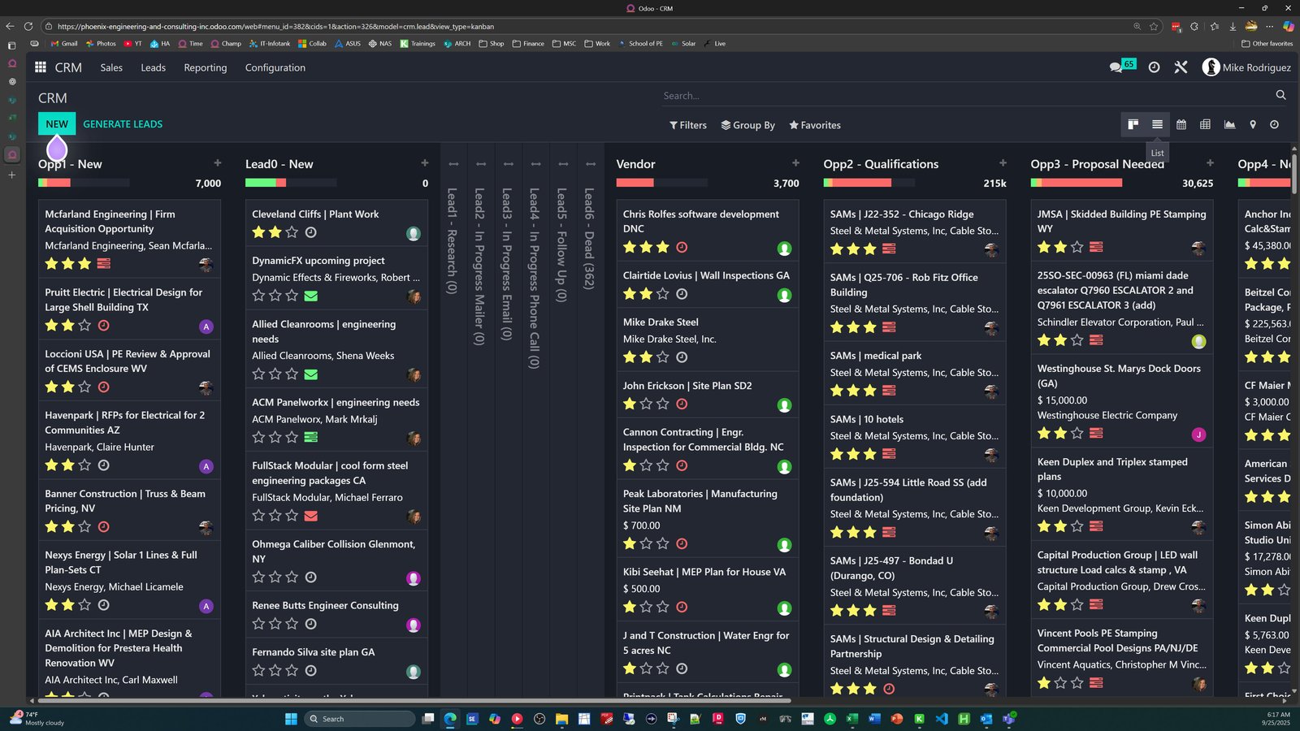1300x731 pixels.
Task: Open the debug tools wrench icon
Action: pos(1181,67)
